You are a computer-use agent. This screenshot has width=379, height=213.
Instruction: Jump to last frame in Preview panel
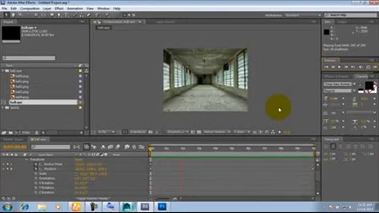(353, 67)
